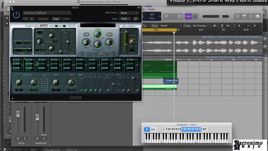
Task: Select the Wipeout Ba region on timeline
Action: [x=171, y=81]
